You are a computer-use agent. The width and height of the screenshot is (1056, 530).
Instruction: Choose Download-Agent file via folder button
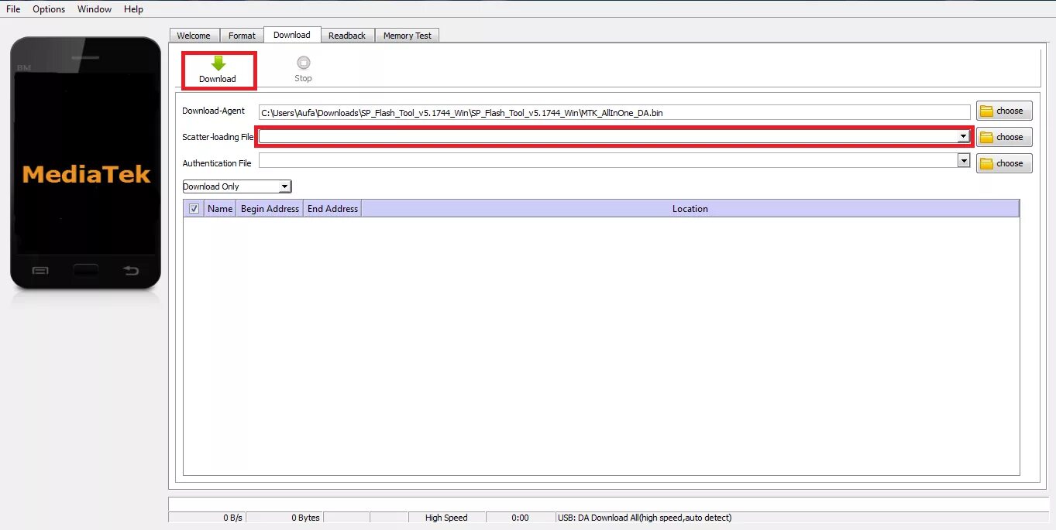pyautogui.click(x=1004, y=111)
